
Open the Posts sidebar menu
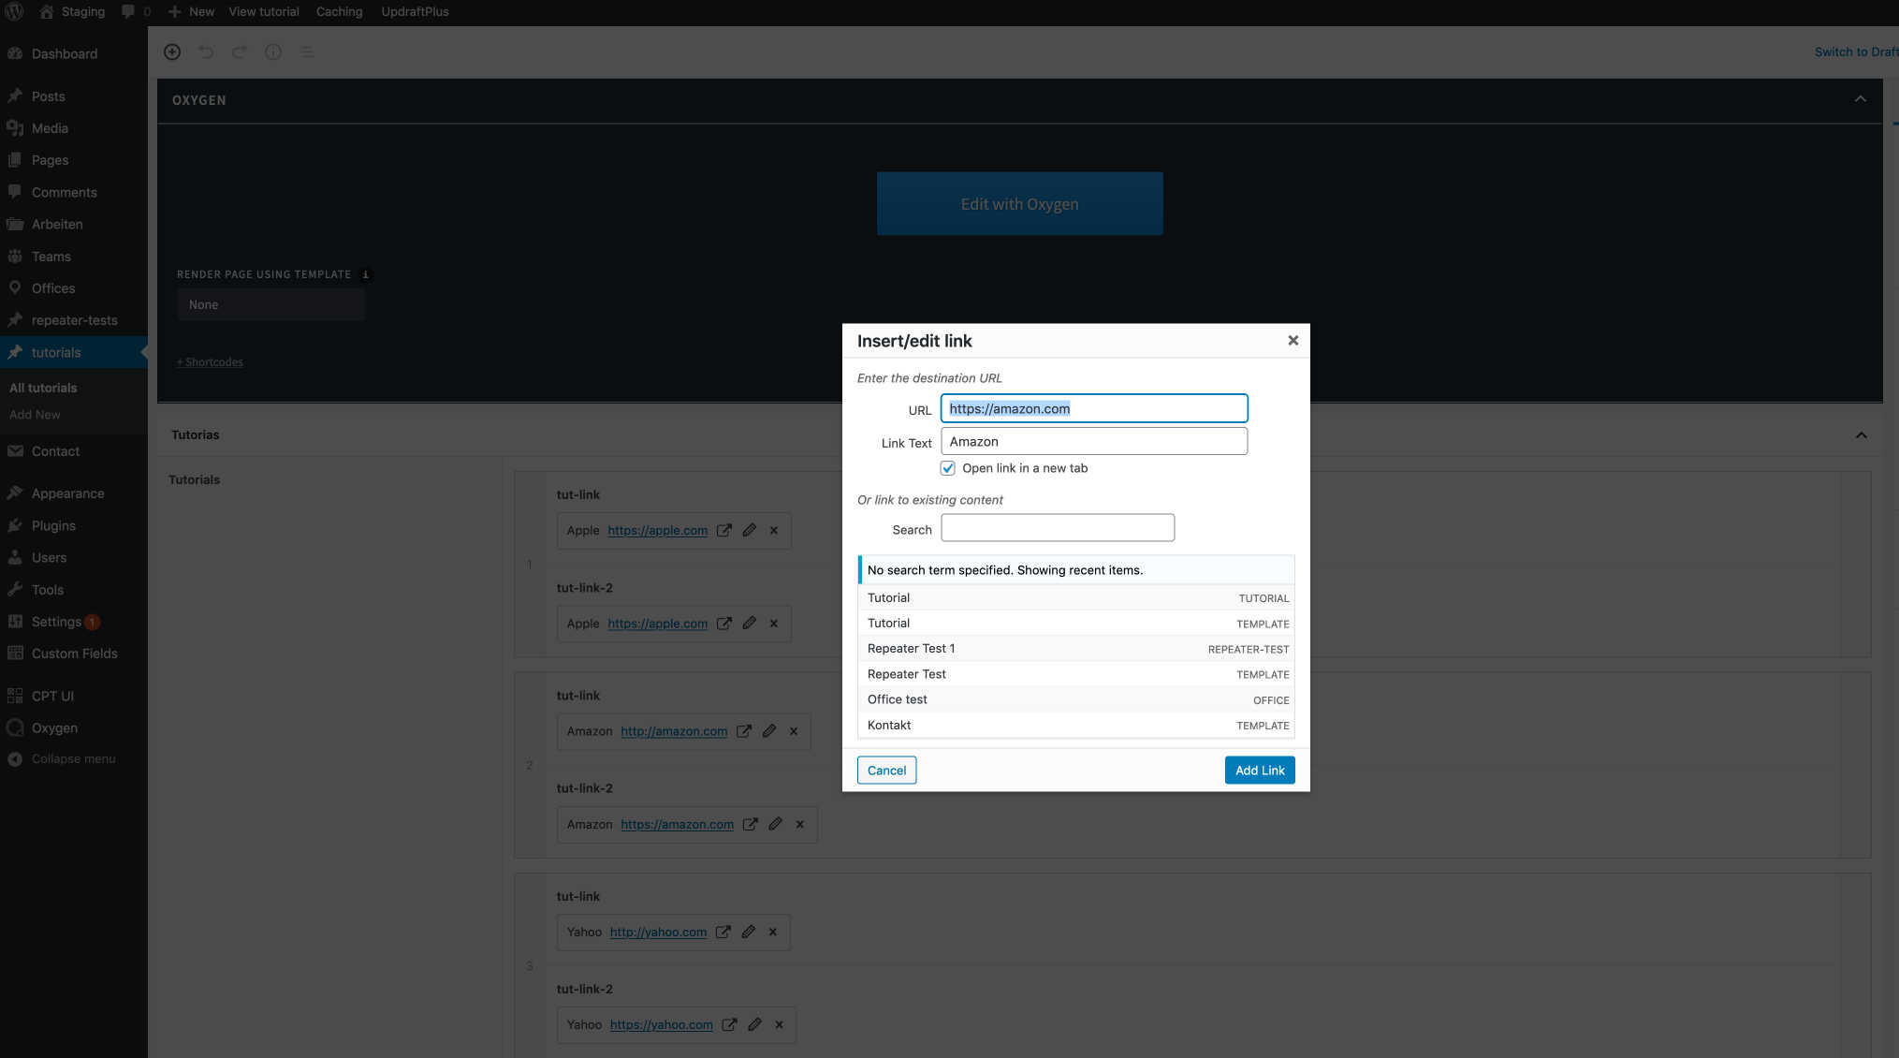(x=74, y=96)
